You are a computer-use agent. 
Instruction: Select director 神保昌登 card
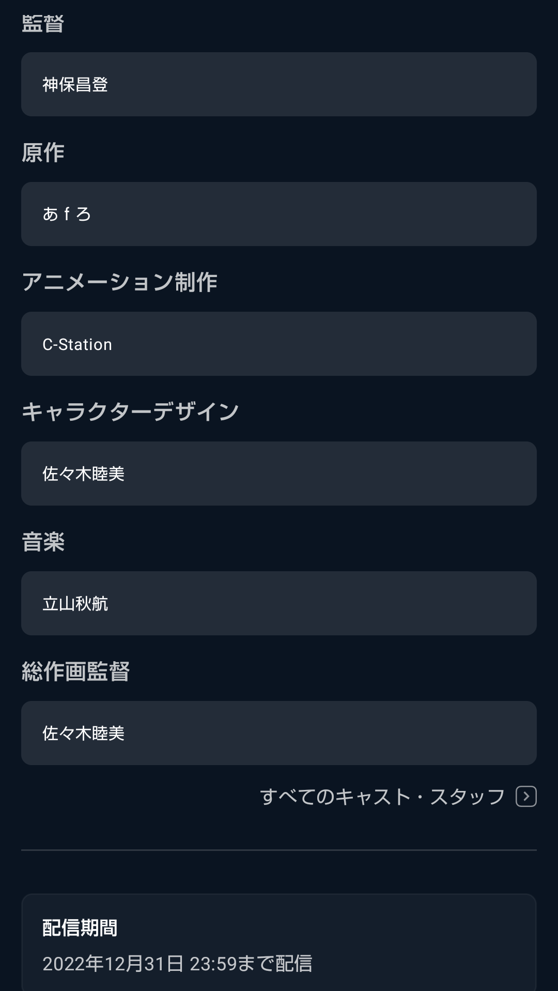pyautogui.click(x=279, y=84)
